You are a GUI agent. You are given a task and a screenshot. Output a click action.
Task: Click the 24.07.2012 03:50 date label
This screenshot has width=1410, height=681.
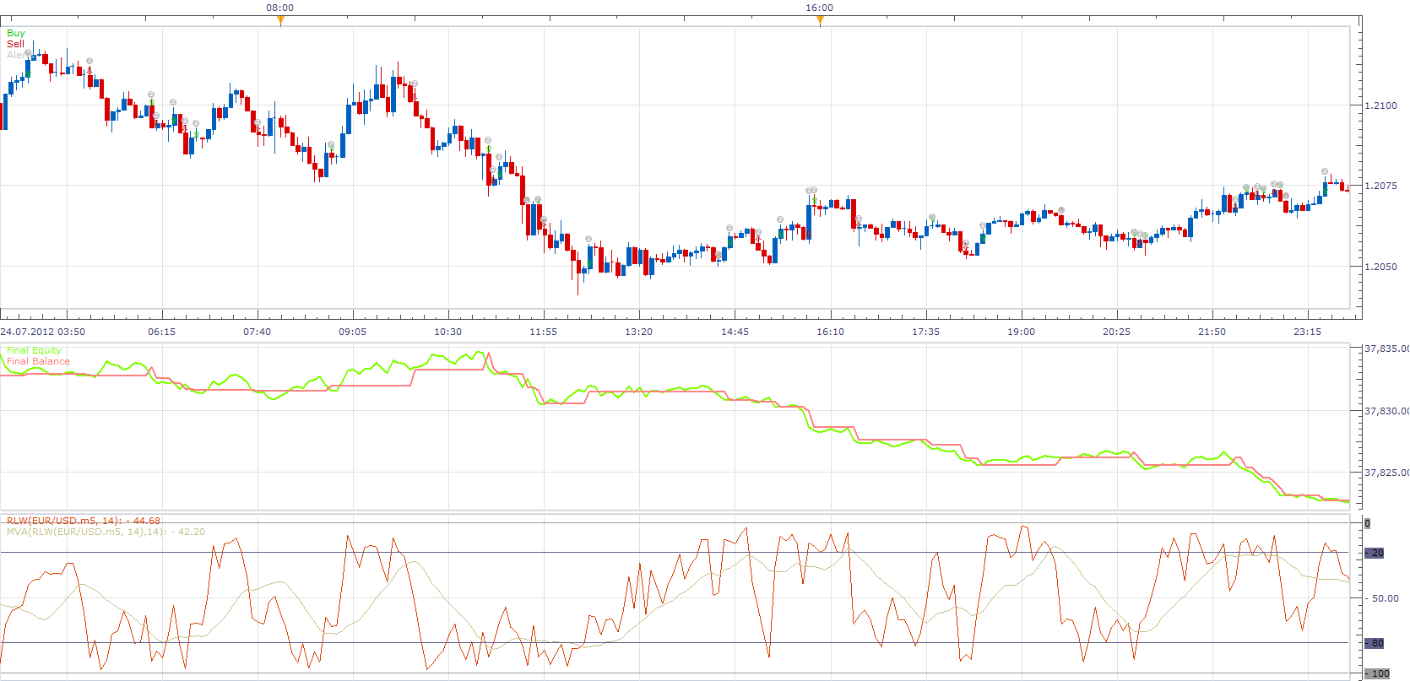[43, 332]
